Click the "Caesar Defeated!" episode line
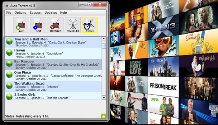The image size is (218, 125). click(x=59, y=76)
